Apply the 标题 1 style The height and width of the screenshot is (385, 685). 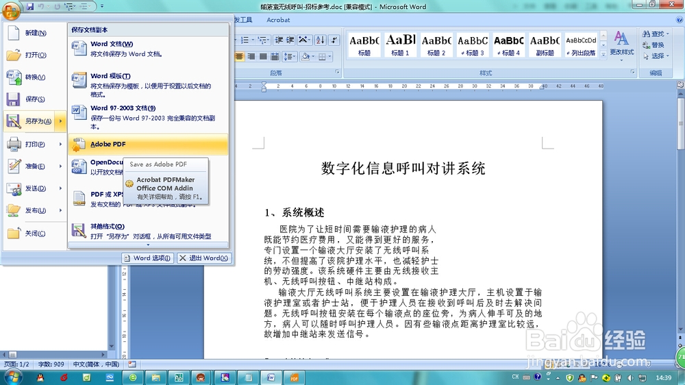400,45
